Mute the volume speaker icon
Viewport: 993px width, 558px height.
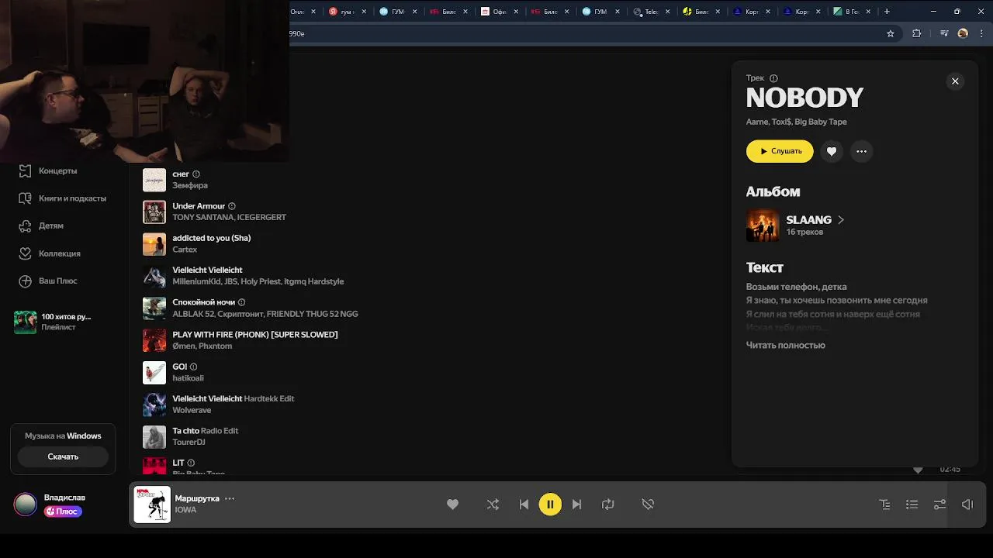pos(967,505)
